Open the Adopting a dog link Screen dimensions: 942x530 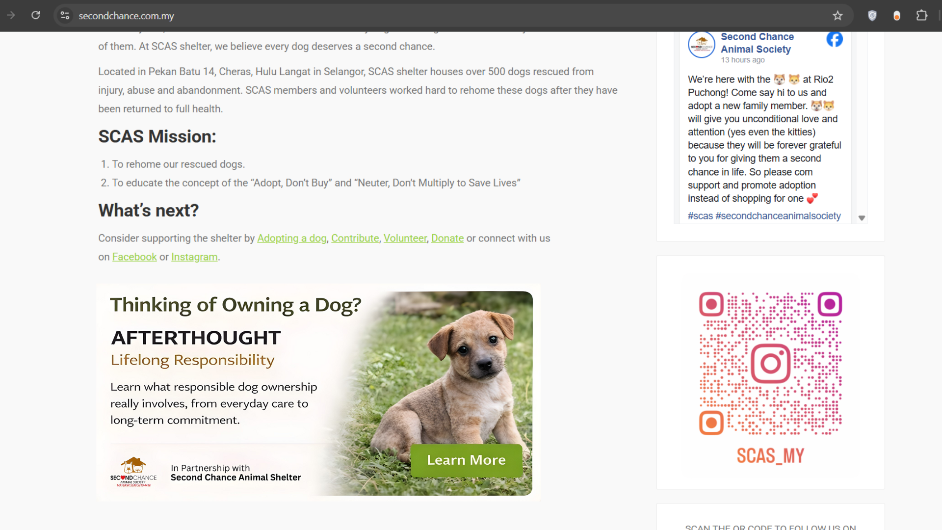292,238
